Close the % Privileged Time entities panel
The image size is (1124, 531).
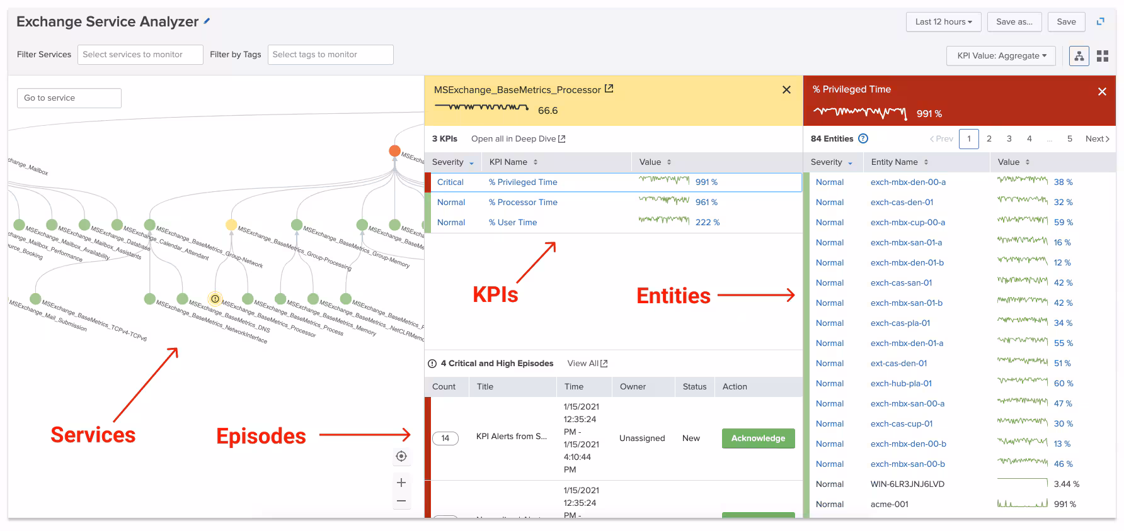pos(1102,92)
